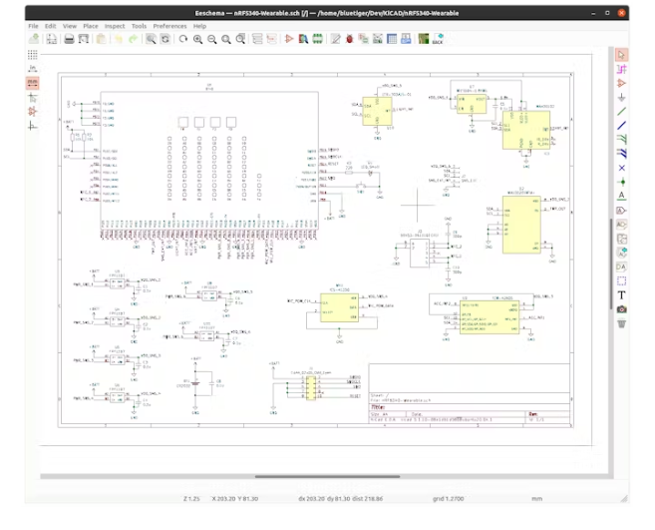Select the Place text tool

621,295
